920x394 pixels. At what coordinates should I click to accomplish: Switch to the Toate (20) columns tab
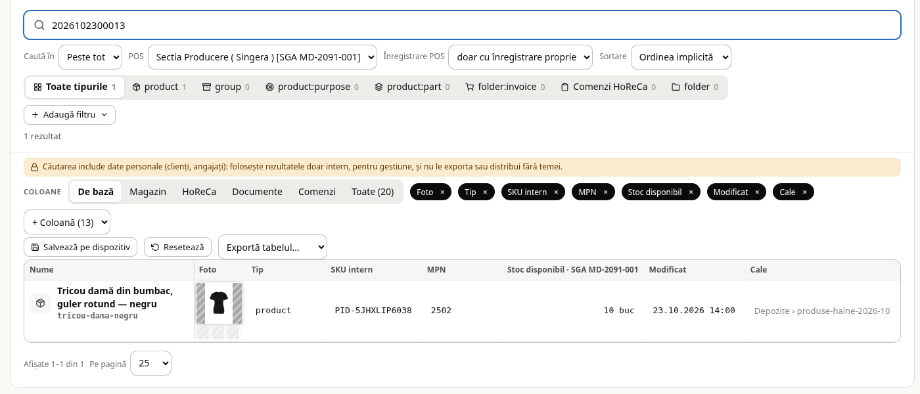click(x=373, y=192)
